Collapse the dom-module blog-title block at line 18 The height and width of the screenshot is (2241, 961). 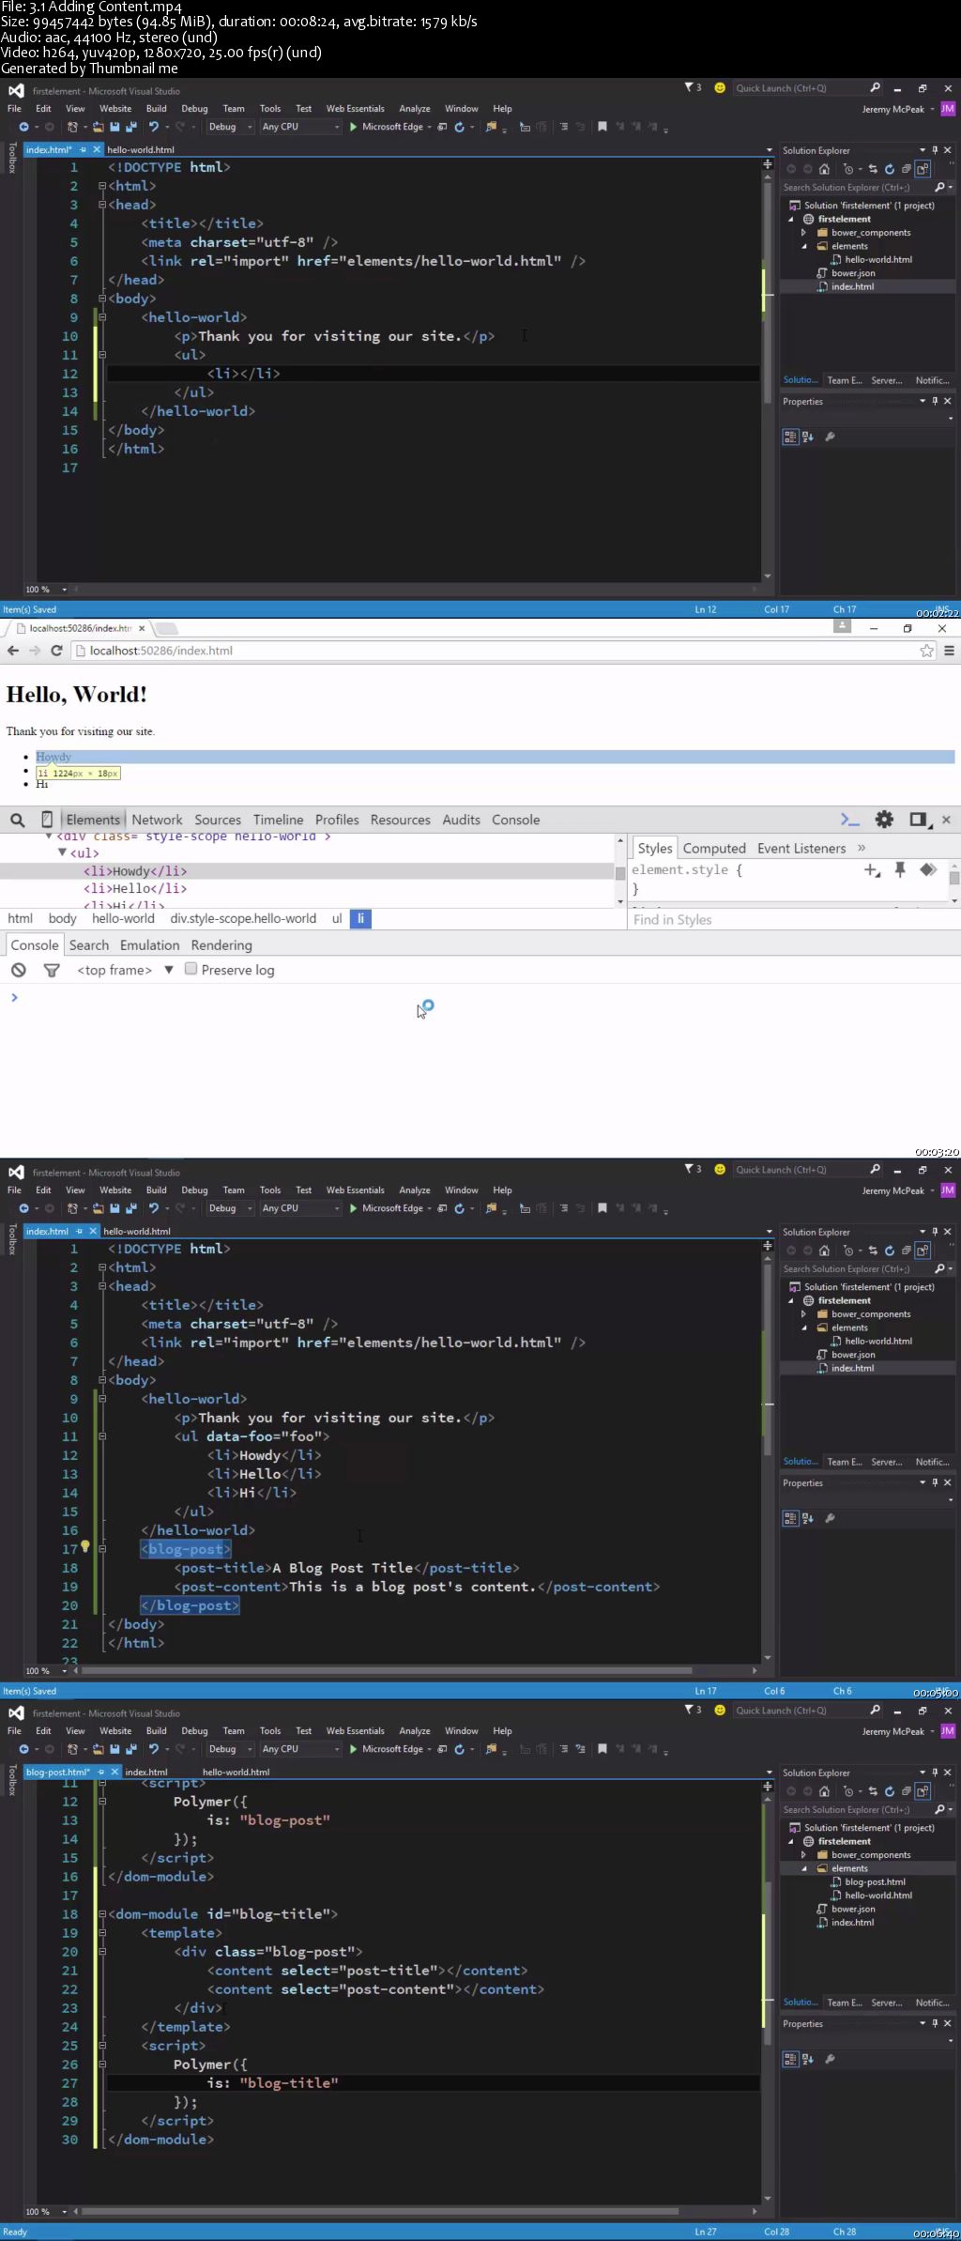point(102,1913)
